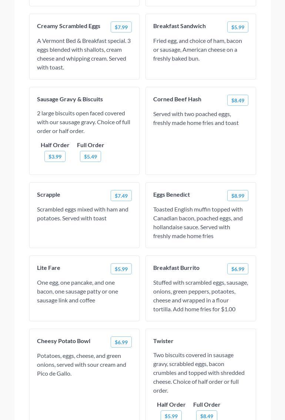
Task: Select the Sausage Gravy & Biscuits heading
Action: point(70,99)
